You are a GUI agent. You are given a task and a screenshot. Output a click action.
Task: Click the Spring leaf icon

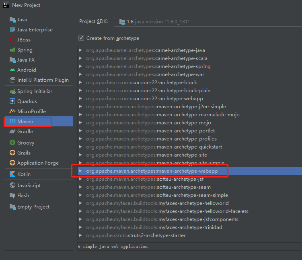point(12,50)
